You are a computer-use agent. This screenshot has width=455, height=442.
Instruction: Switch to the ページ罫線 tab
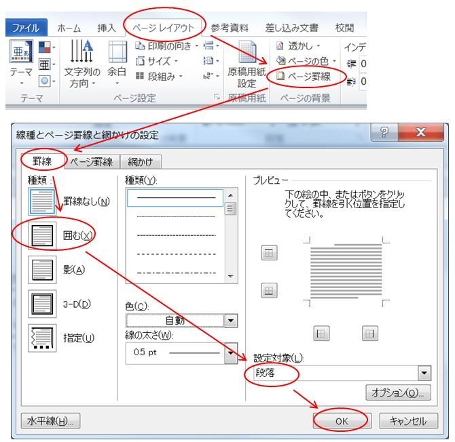(x=93, y=161)
